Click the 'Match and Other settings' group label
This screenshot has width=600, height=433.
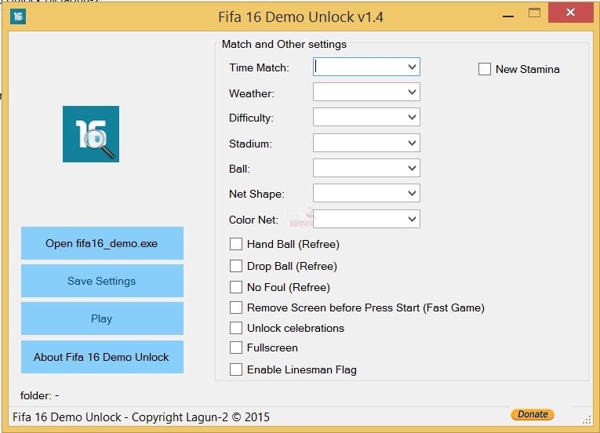(284, 45)
